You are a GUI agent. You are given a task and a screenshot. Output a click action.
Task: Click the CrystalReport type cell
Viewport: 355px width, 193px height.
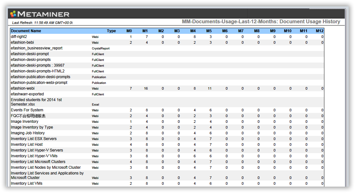click(x=101, y=48)
